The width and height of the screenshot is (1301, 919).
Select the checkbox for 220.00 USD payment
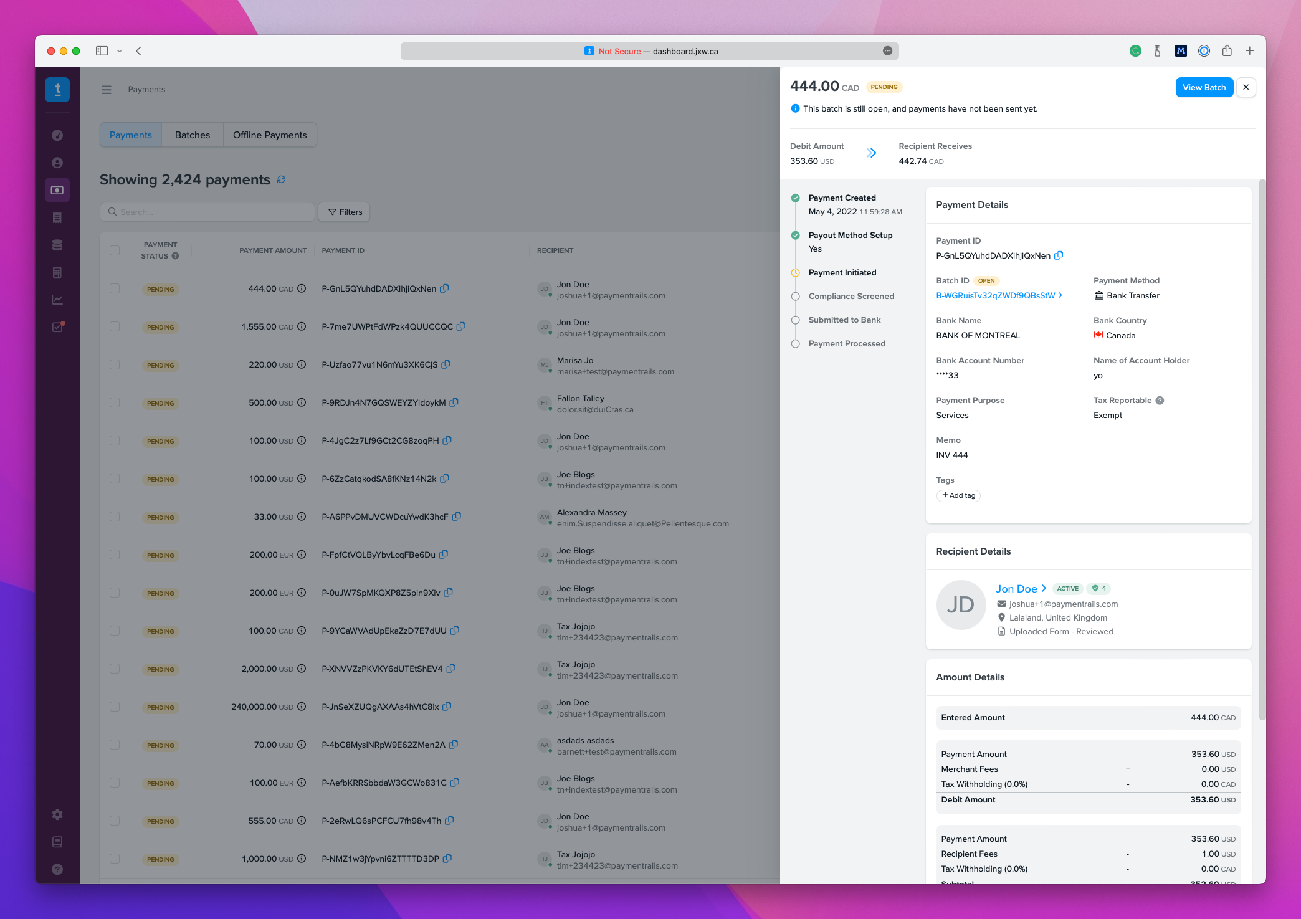[x=115, y=364]
